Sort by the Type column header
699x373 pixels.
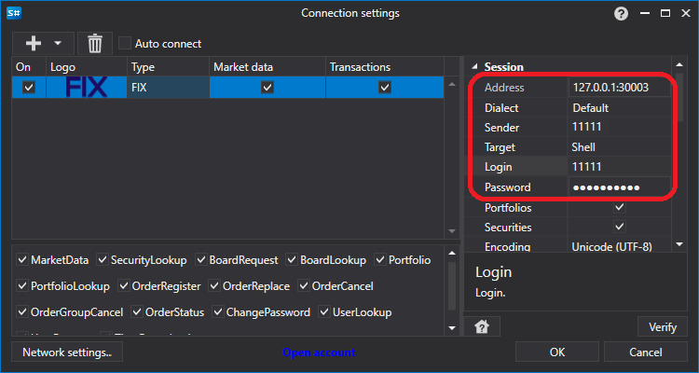[x=168, y=67]
